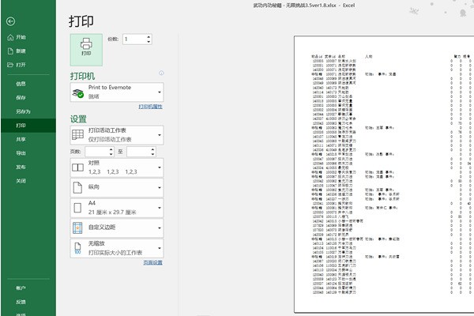The width and height of the screenshot is (474, 316).
Task: Click the large Print button
Action: click(x=86, y=50)
